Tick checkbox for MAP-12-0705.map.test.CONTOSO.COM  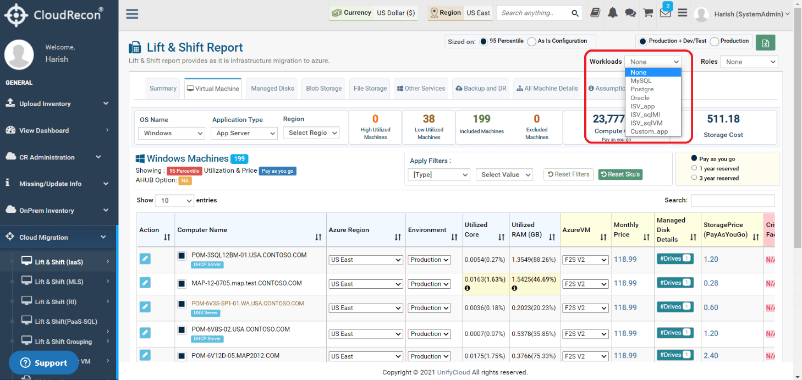182,284
